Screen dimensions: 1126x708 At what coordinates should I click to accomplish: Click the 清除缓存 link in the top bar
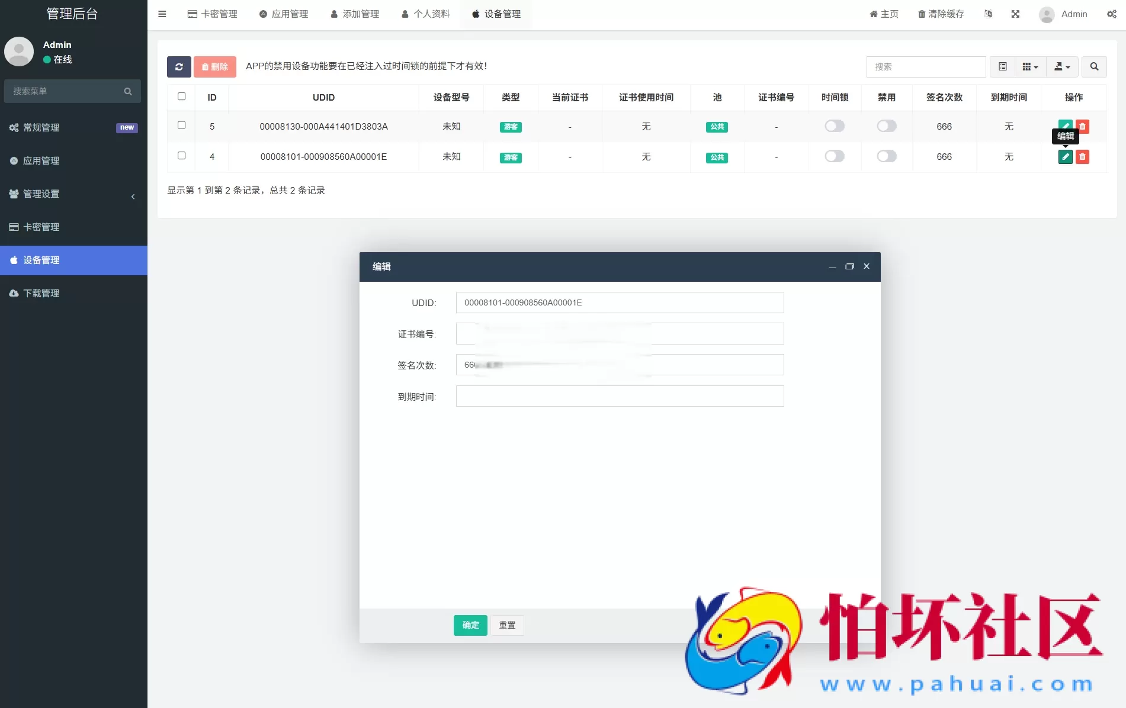click(941, 14)
